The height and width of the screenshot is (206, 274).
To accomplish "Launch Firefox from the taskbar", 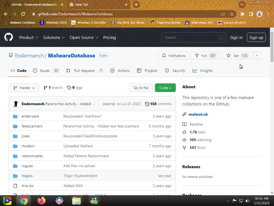I will pyautogui.click(x=41, y=201).
